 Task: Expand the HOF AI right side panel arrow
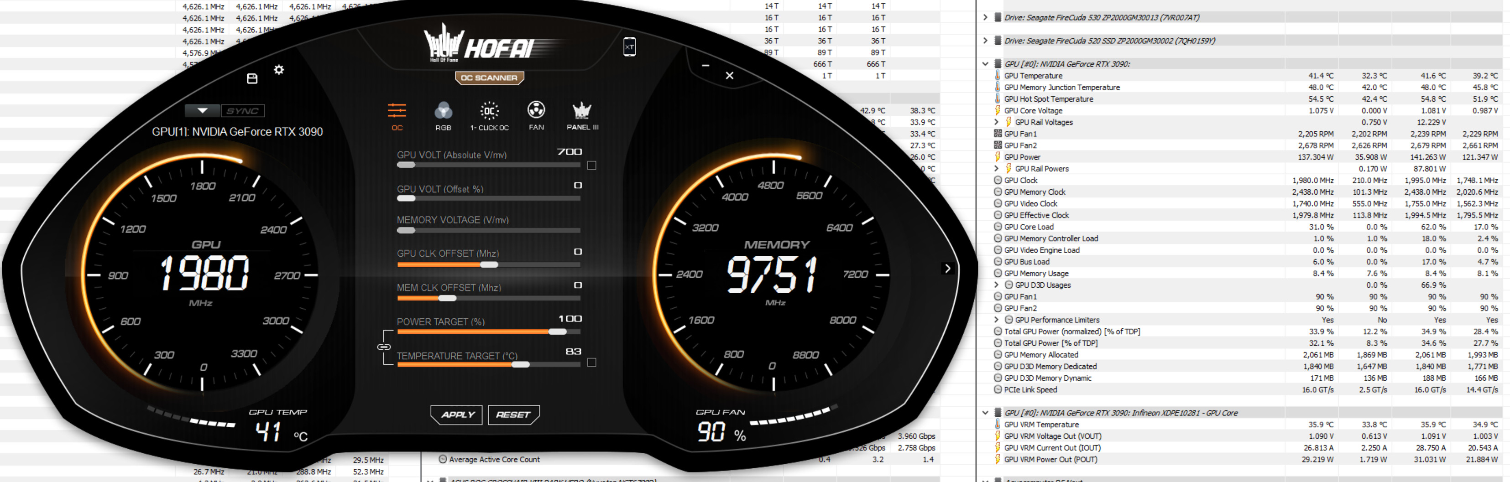(x=947, y=268)
